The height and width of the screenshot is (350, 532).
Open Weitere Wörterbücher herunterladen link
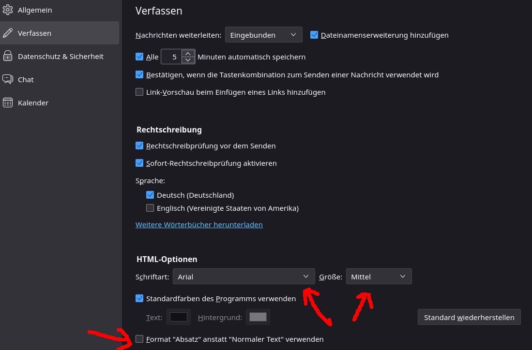click(x=199, y=225)
